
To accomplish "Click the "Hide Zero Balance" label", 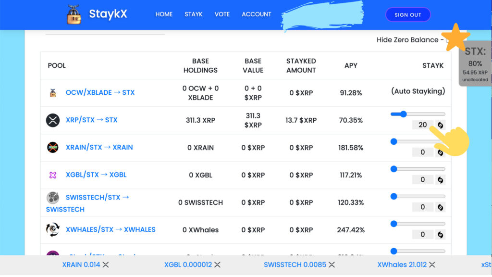I will pos(407,40).
